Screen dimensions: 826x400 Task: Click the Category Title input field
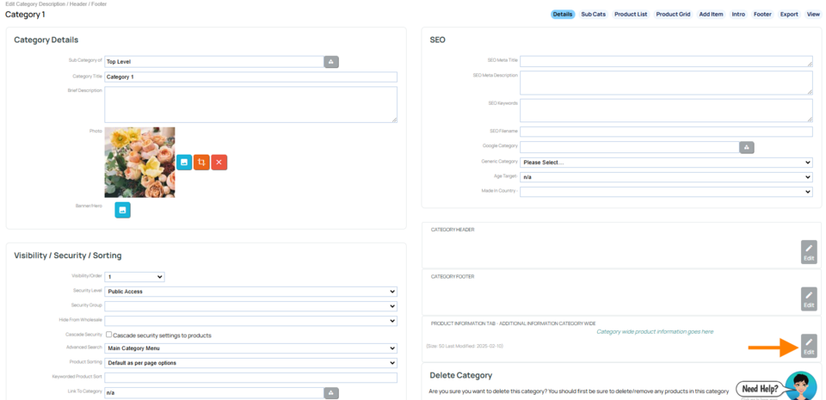click(250, 77)
